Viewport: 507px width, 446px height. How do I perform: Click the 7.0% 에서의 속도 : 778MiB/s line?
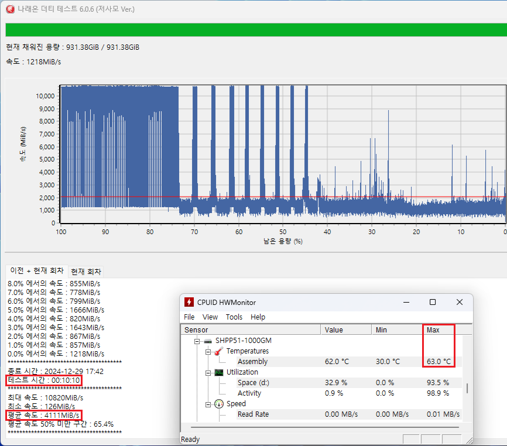coord(54,292)
